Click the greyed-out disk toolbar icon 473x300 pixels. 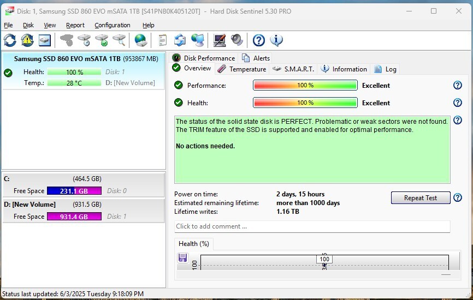[x=67, y=40]
